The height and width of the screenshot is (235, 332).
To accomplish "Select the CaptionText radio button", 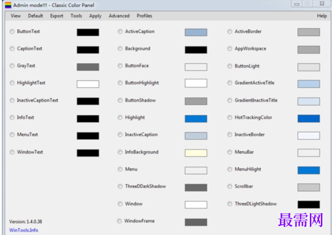I will pyautogui.click(x=12, y=49).
